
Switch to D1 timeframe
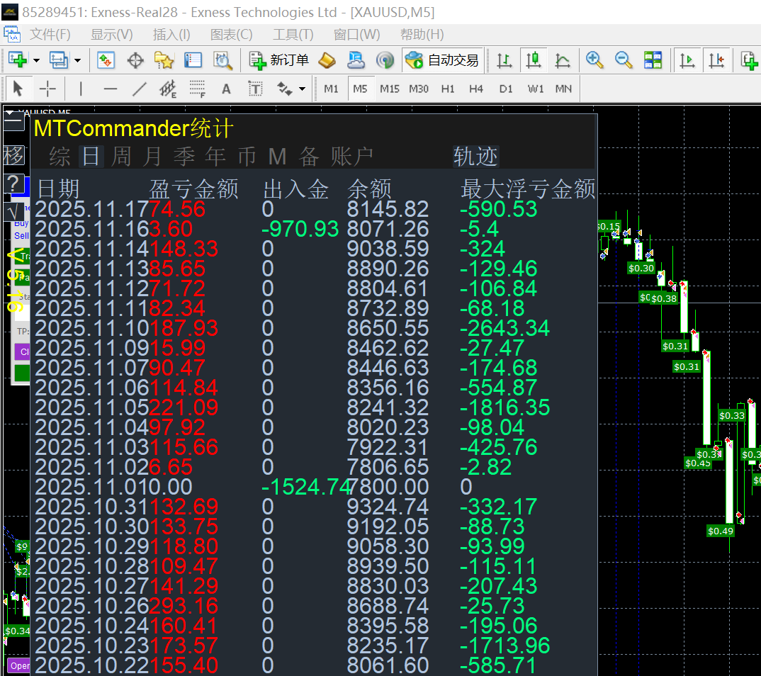[x=506, y=89]
